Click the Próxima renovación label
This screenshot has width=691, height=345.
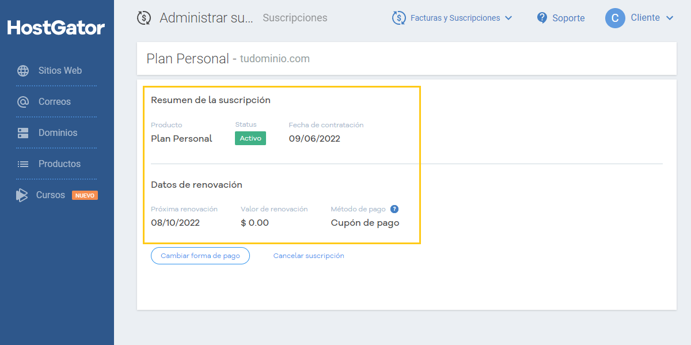184,209
